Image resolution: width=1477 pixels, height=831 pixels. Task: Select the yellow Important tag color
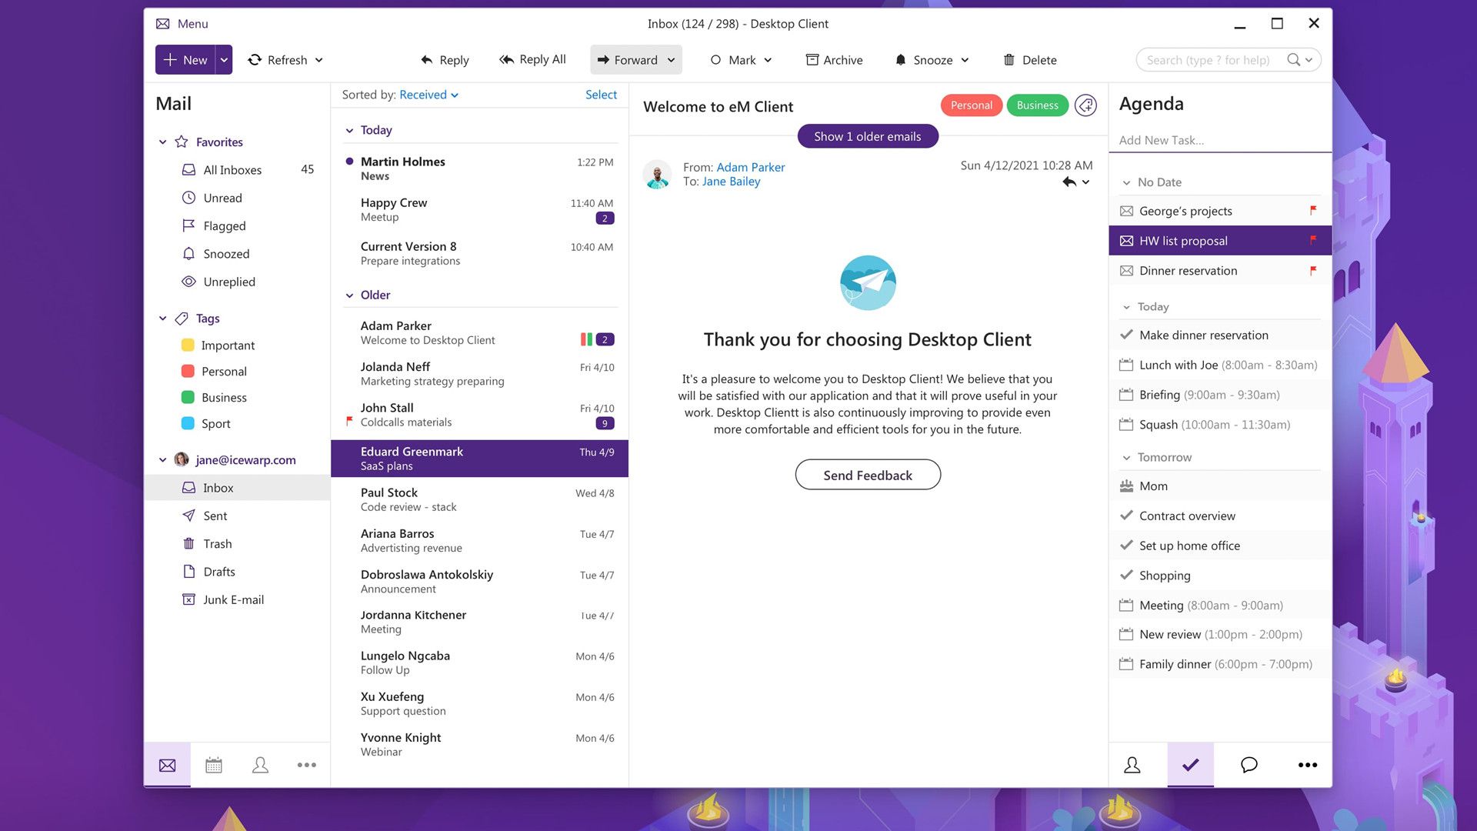click(x=188, y=345)
